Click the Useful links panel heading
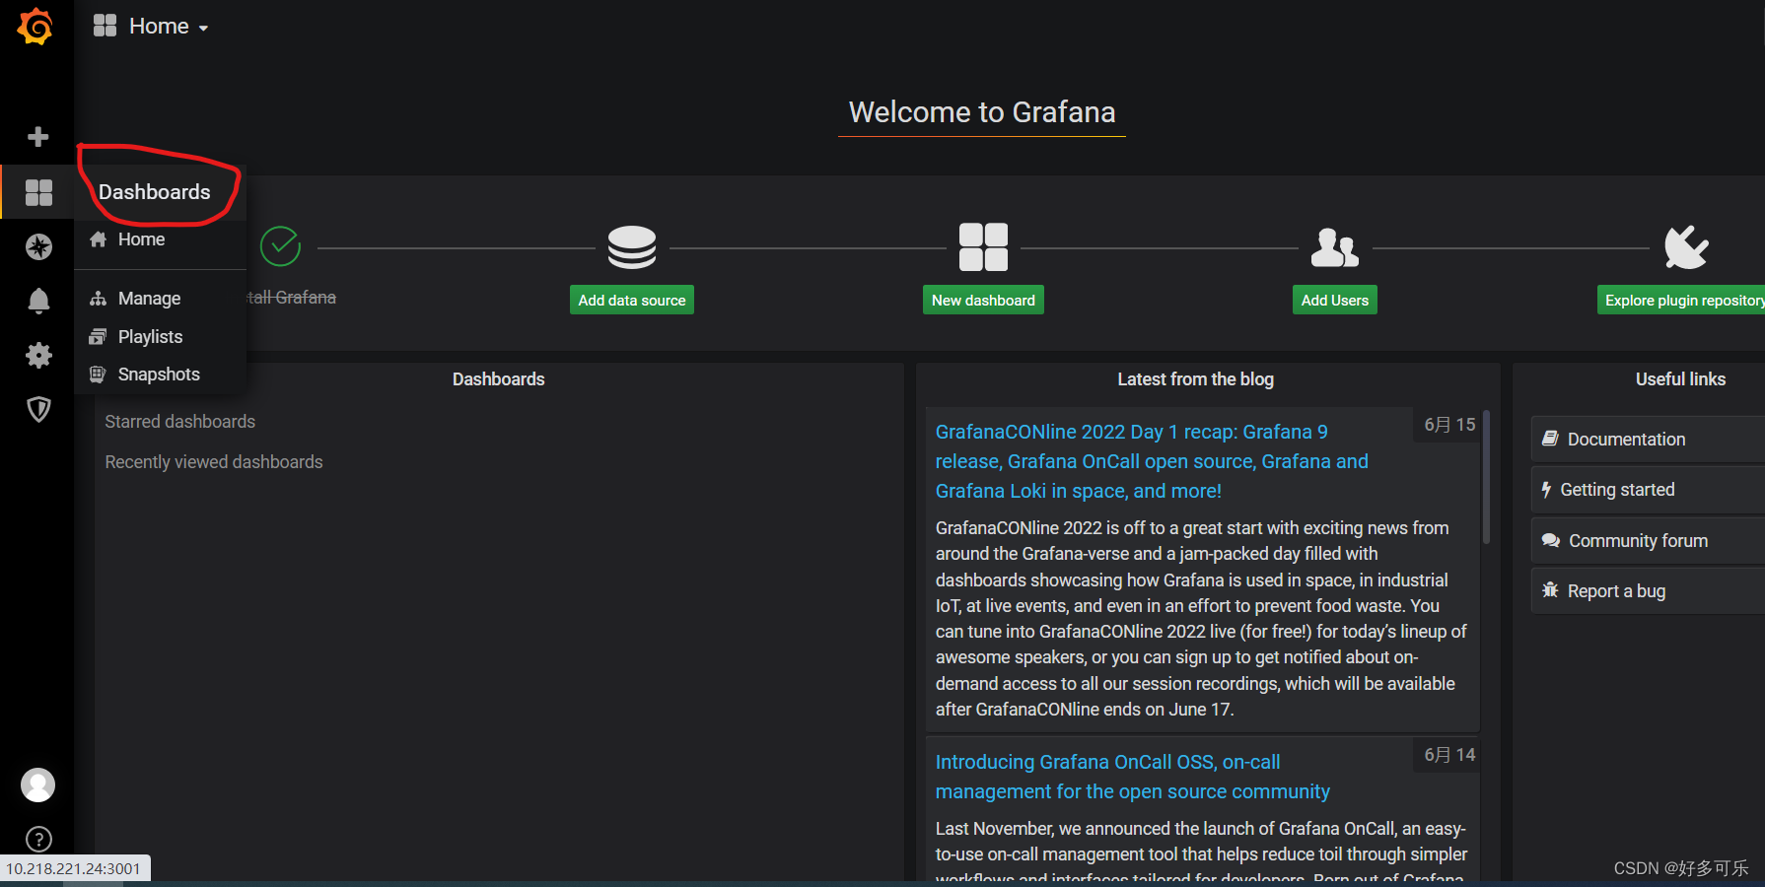 pos(1680,379)
